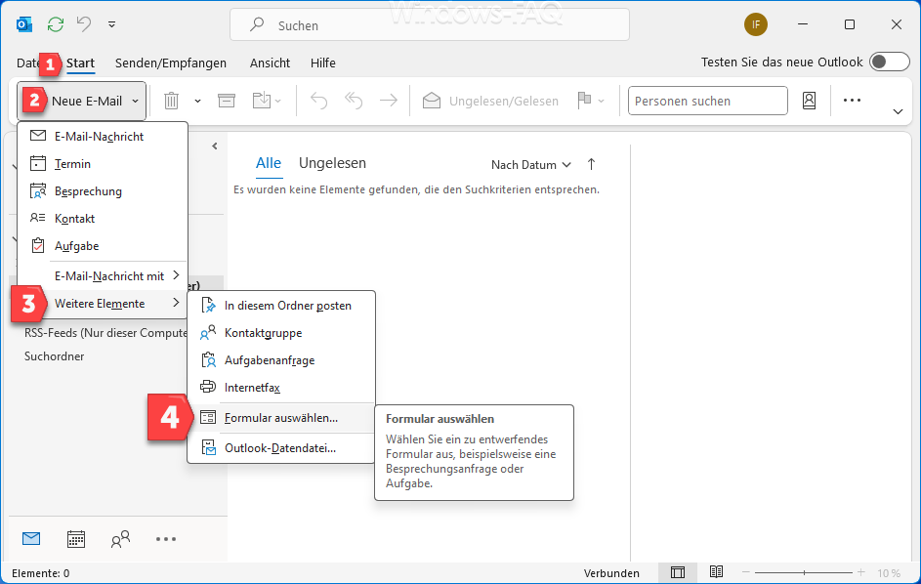The width and height of the screenshot is (921, 584).
Task: Click the Send/Receive sync icon in title bar
Action: tap(56, 24)
